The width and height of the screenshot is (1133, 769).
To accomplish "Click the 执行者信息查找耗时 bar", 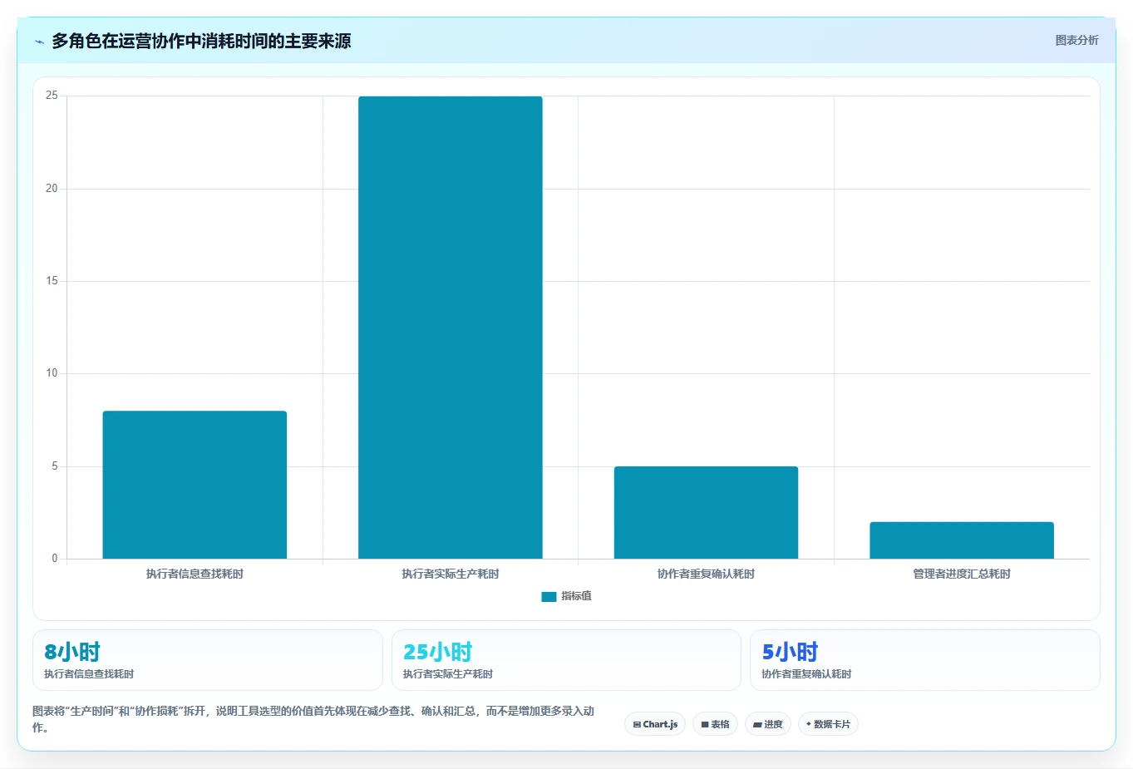I will pos(195,485).
